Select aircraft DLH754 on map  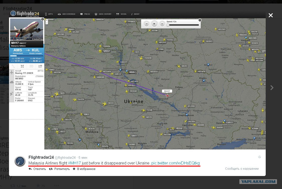coord(75,100)
